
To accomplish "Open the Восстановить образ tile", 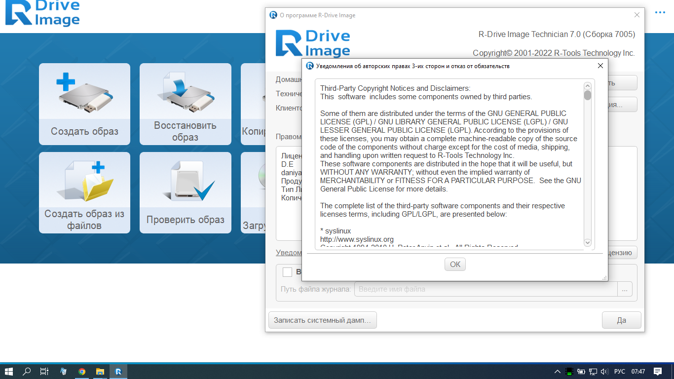I will [186, 104].
